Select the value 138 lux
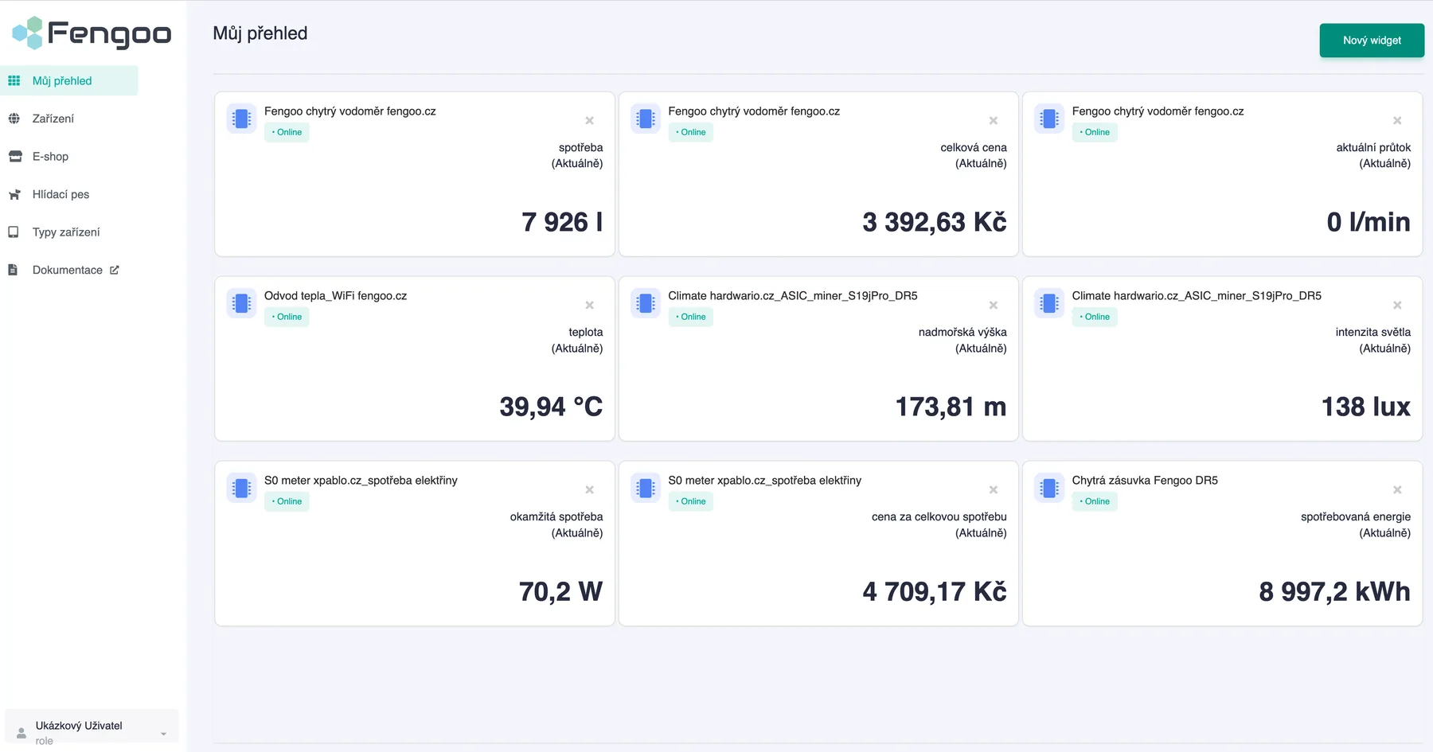 pyautogui.click(x=1366, y=407)
